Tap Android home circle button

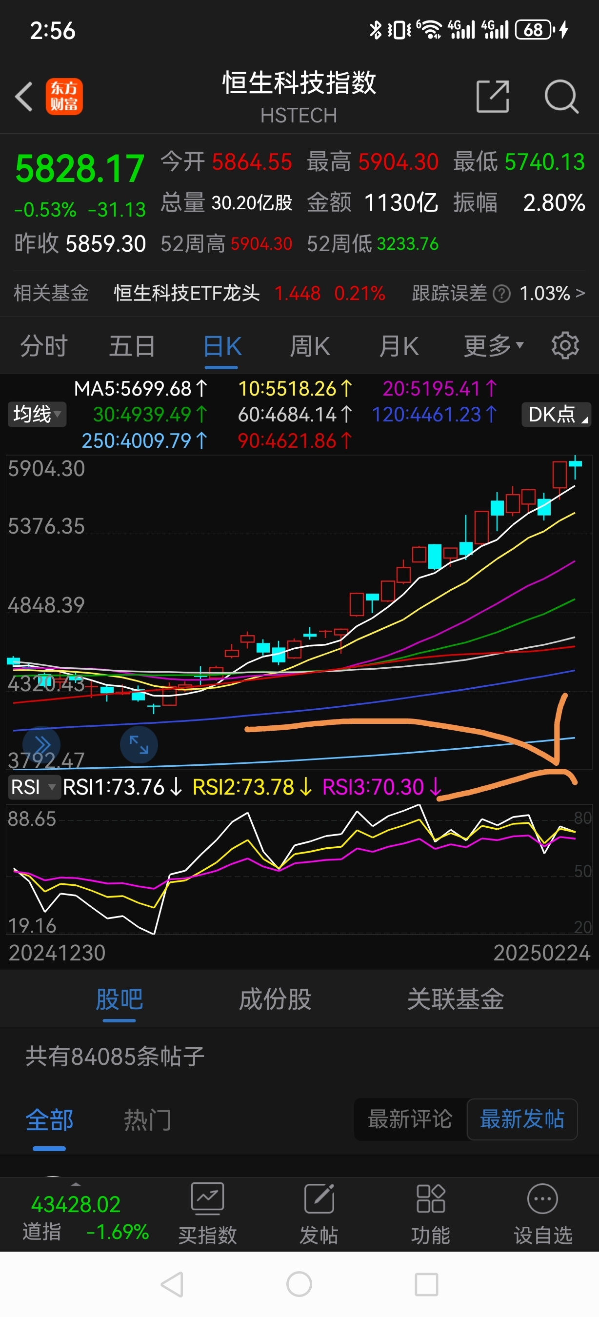click(299, 1284)
